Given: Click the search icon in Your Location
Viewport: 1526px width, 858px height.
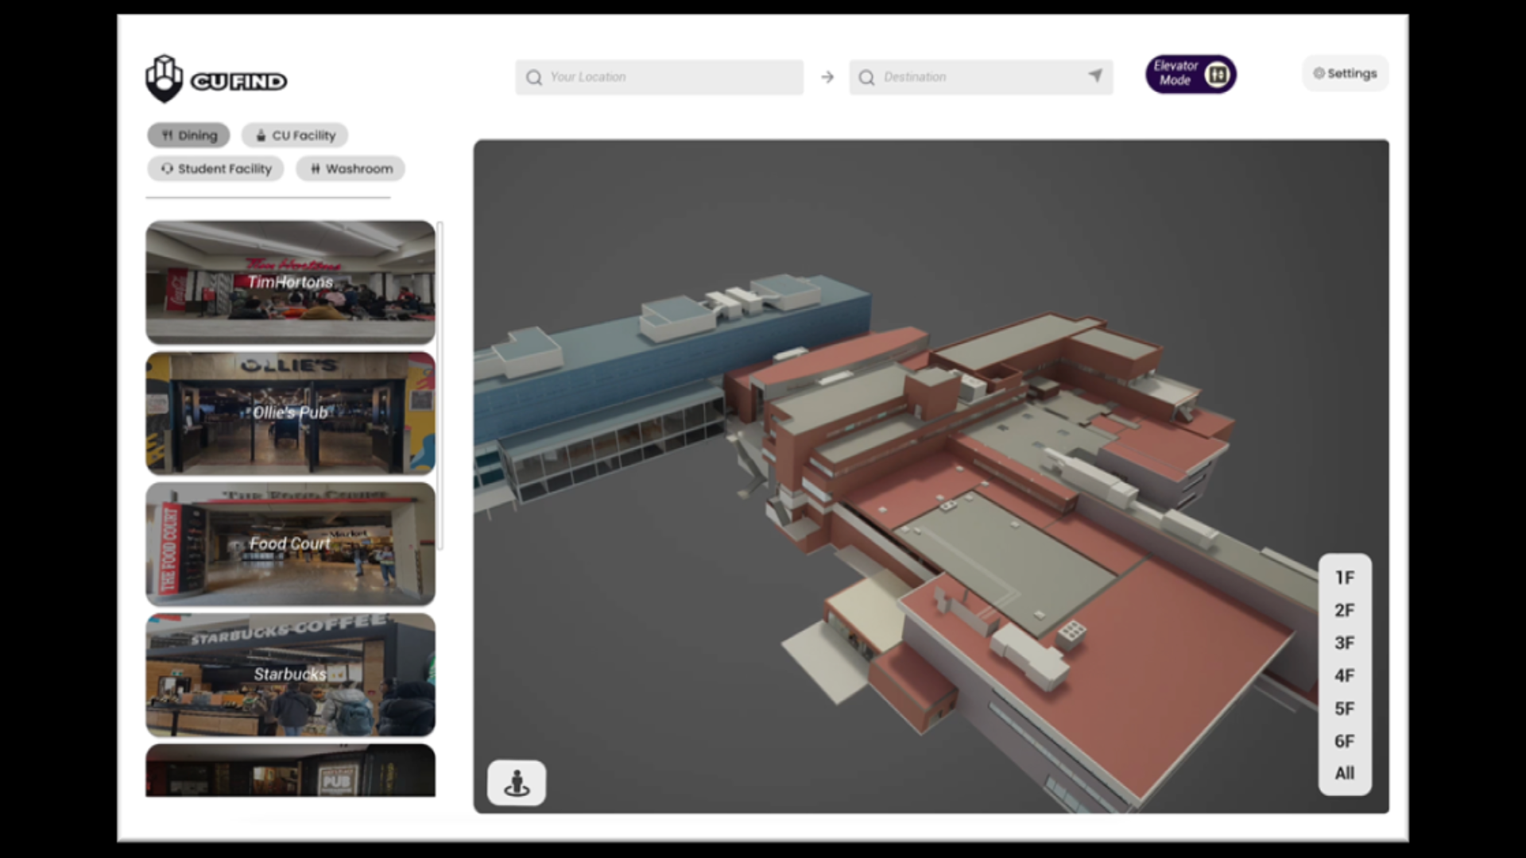Looking at the screenshot, I should point(534,77).
